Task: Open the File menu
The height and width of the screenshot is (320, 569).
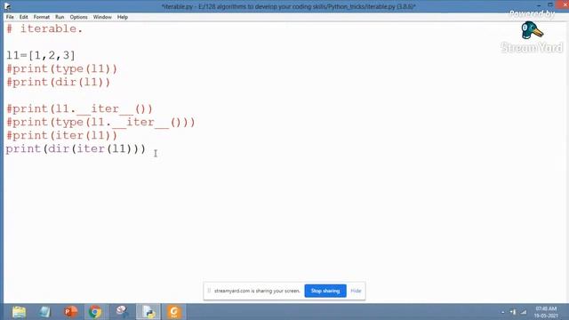Action: [10, 17]
